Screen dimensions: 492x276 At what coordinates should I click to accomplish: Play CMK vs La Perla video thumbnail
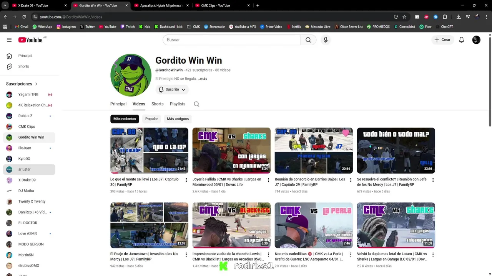pyautogui.click(x=314, y=225)
